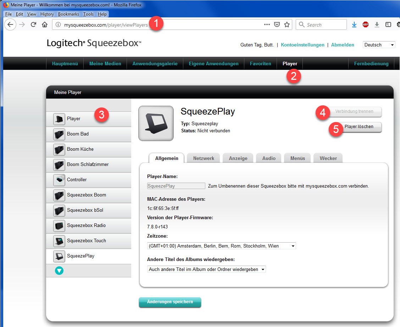400x327 pixels.
Task: Open the Deutsch language selector
Action: tap(379, 45)
